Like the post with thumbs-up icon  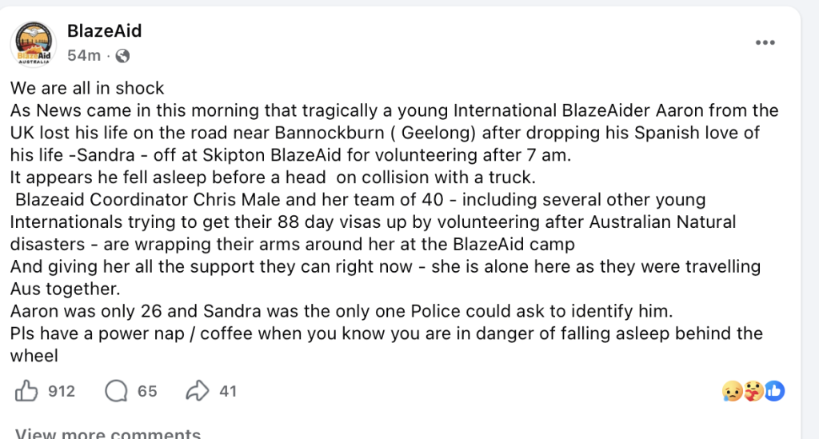[26, 390]
